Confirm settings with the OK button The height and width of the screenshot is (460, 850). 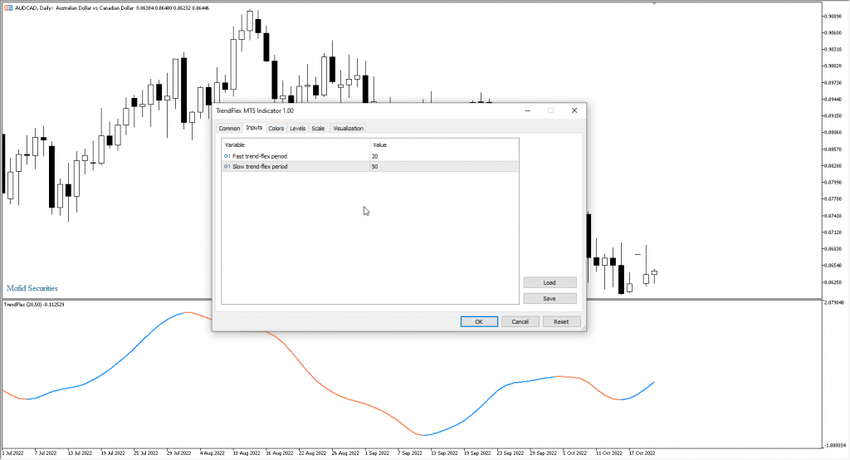[479, 321]
